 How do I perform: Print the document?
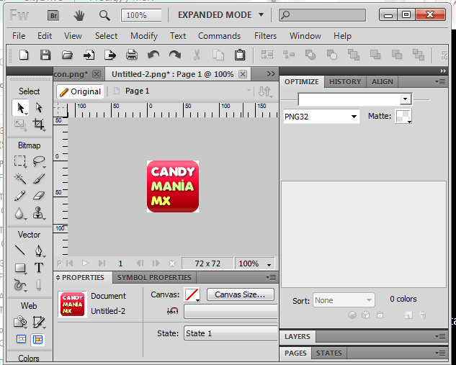[132, 55]
